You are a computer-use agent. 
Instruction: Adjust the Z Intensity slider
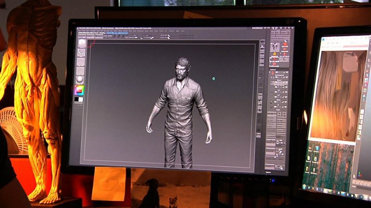pyautogui.click(x=148, y=37)
